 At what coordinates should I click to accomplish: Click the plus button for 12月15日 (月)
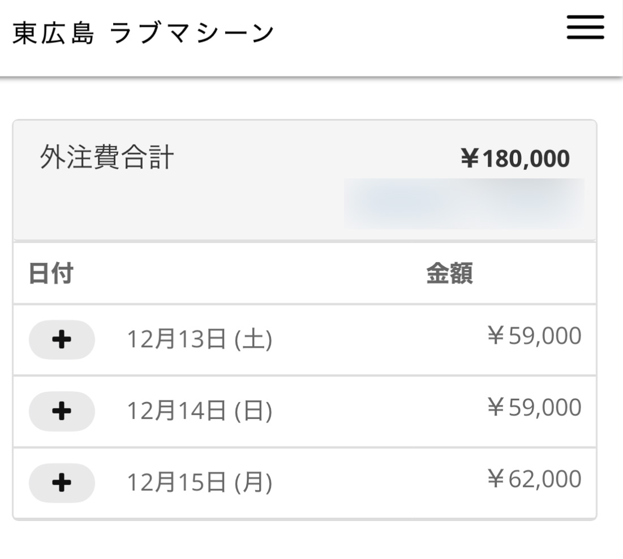pos(62,483)
